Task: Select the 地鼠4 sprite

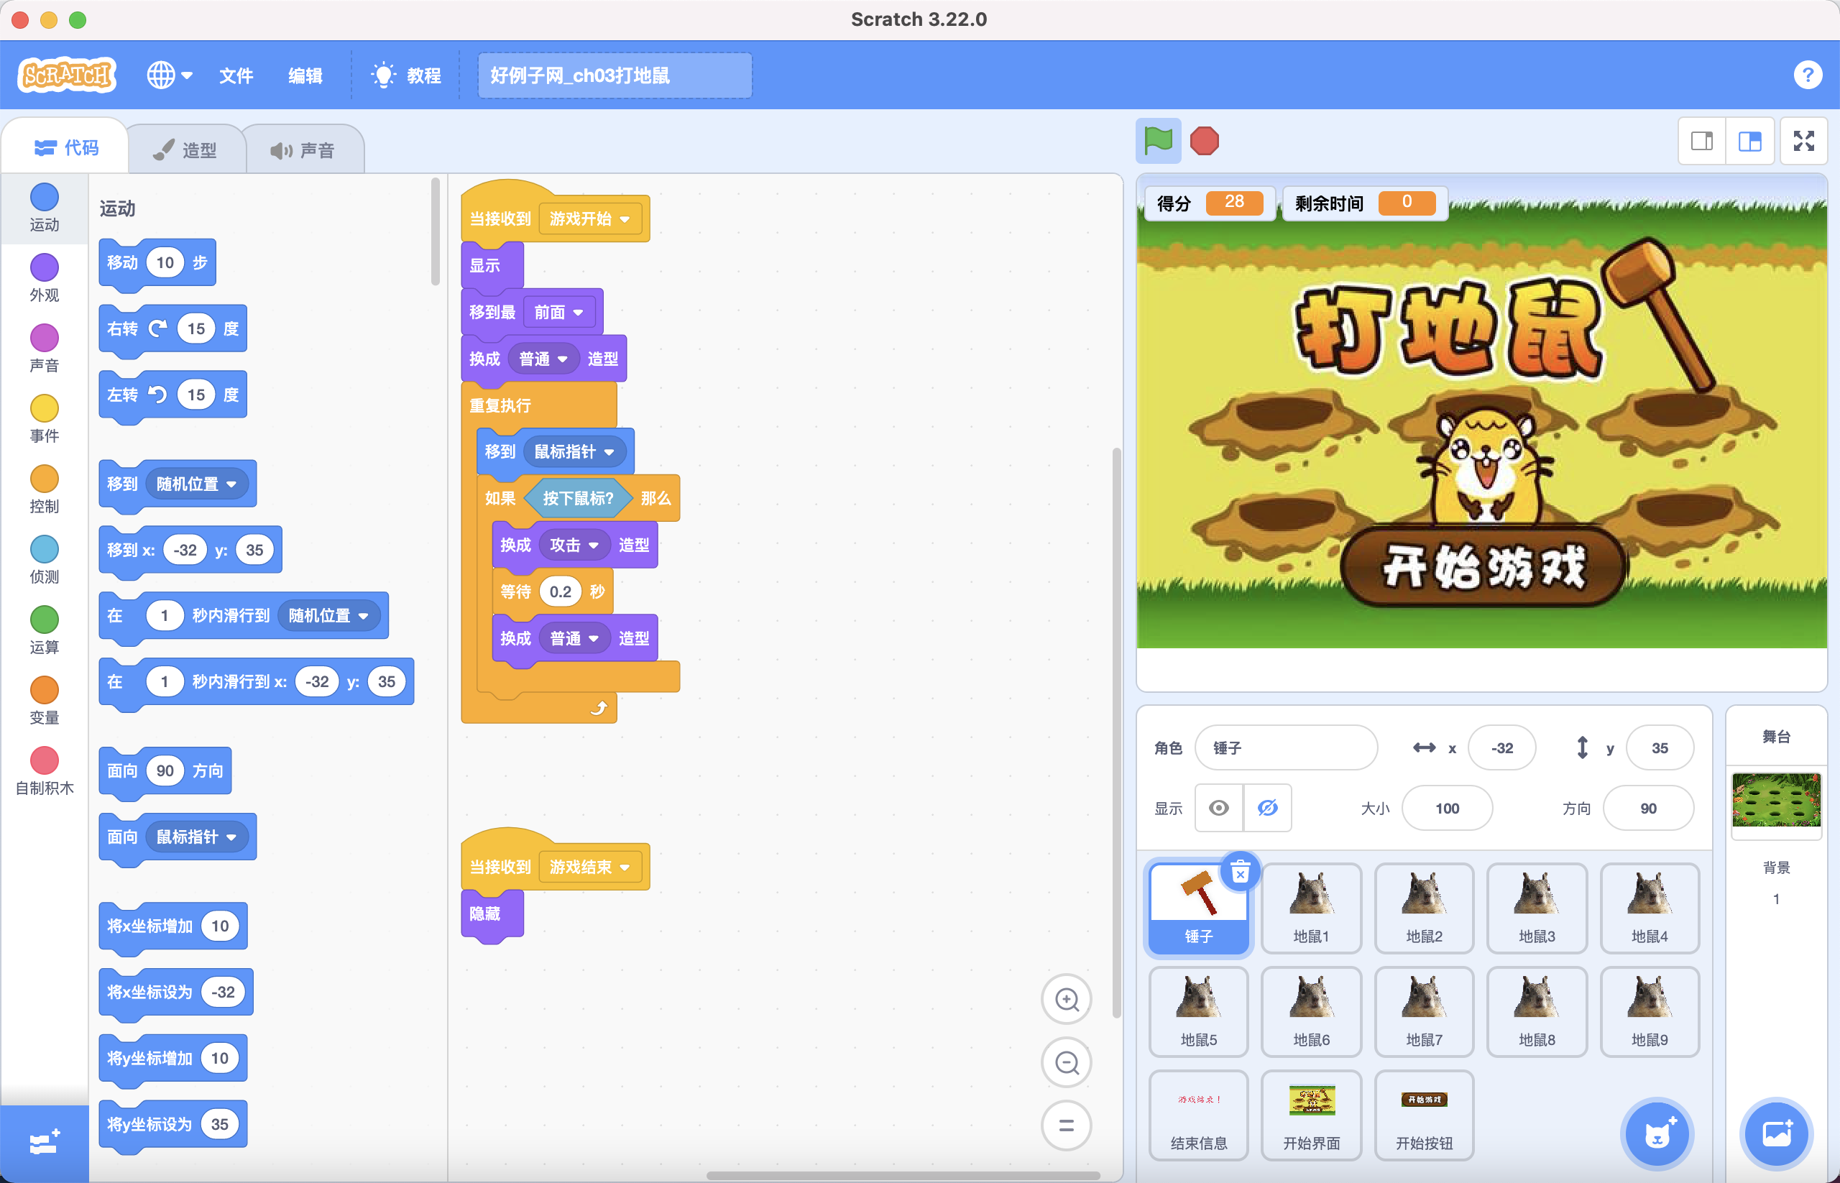Action: [1650, 907]
